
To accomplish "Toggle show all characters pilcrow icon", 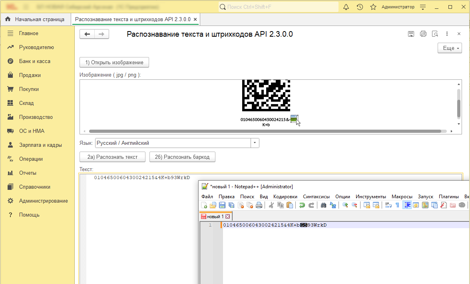I will tap(397, 205).
